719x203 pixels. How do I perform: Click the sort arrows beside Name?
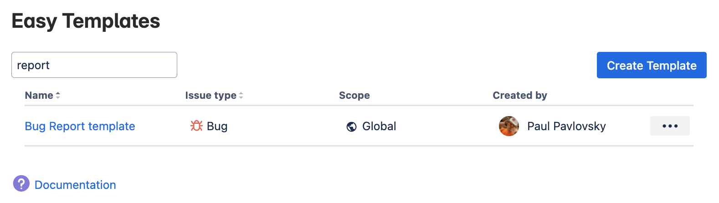click(x=58, y=96)
